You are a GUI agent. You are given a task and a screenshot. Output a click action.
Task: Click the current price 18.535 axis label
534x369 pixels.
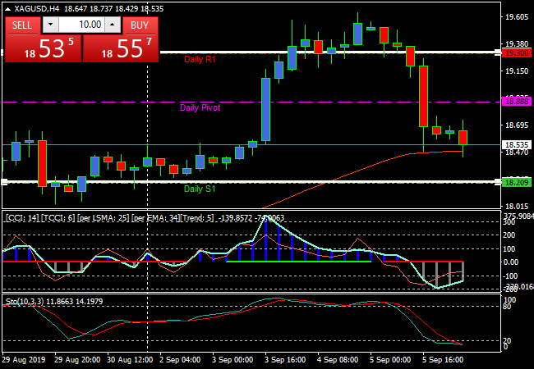[515, 145]
